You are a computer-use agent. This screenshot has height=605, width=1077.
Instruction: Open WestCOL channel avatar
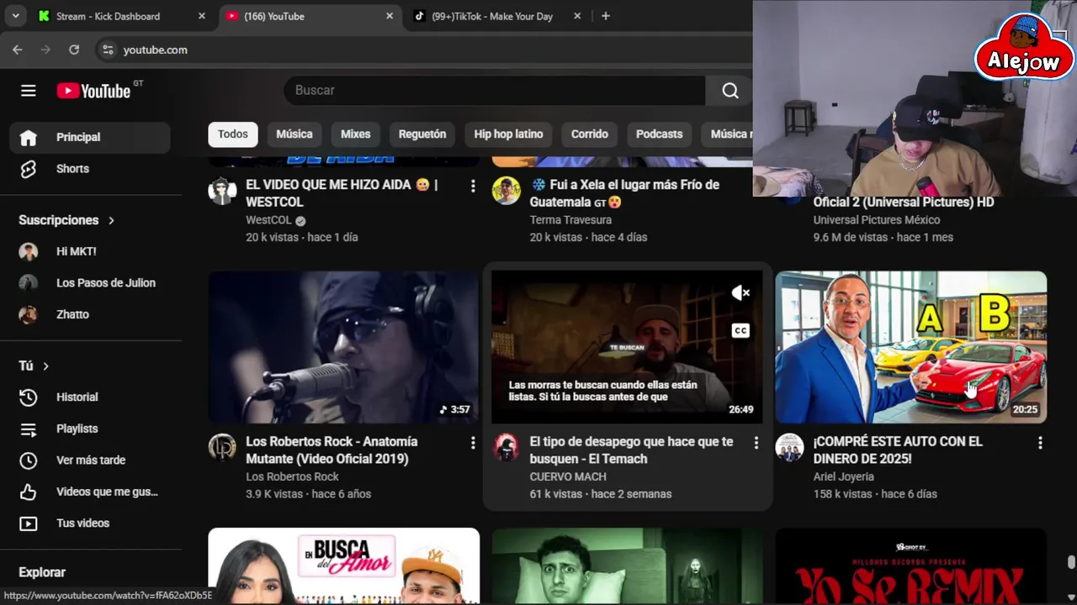click(222, 191)
